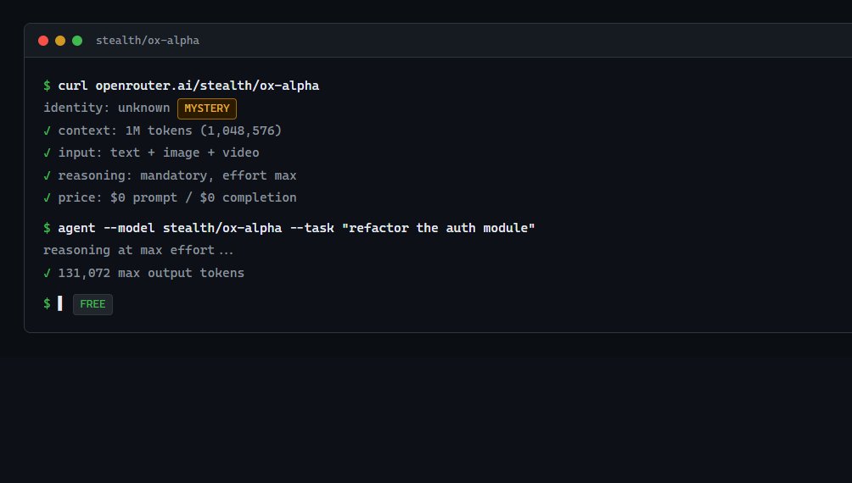This screenshot has width=852, height=483.
Task: Click the "reasoning at max effort ..." line
Action: (x=138, y=250)
